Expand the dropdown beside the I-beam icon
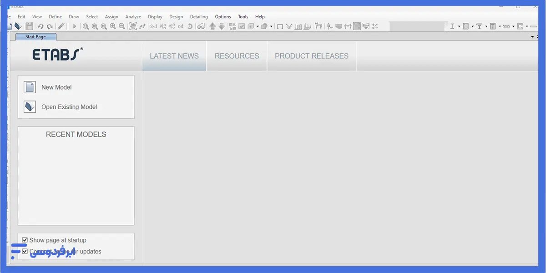Image resolution: width=546 pixels, height=273 pixels. (x=459, y=26)
